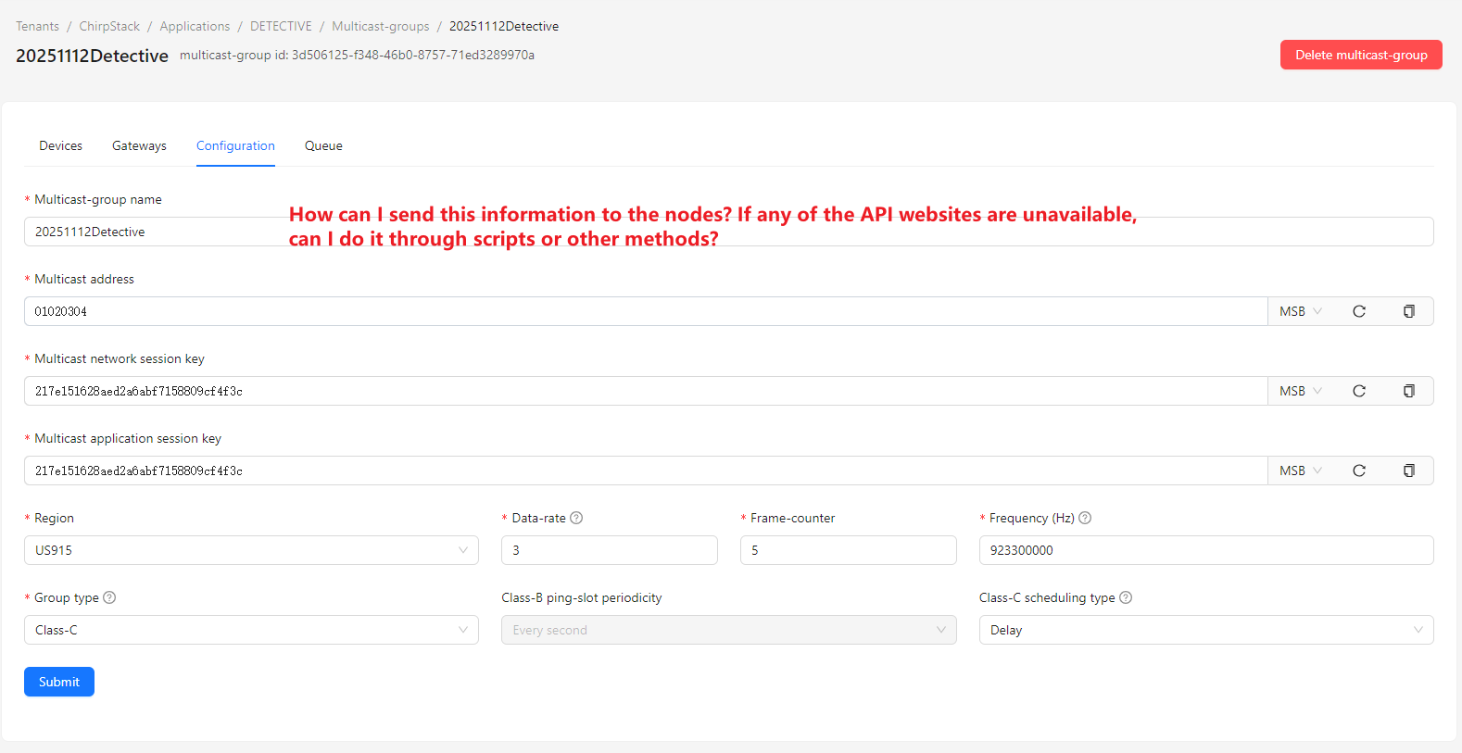Copy the multicast address to clipboard
Image resolution: width=1462 pixels, height=753 pixels.
[1408, 311]
